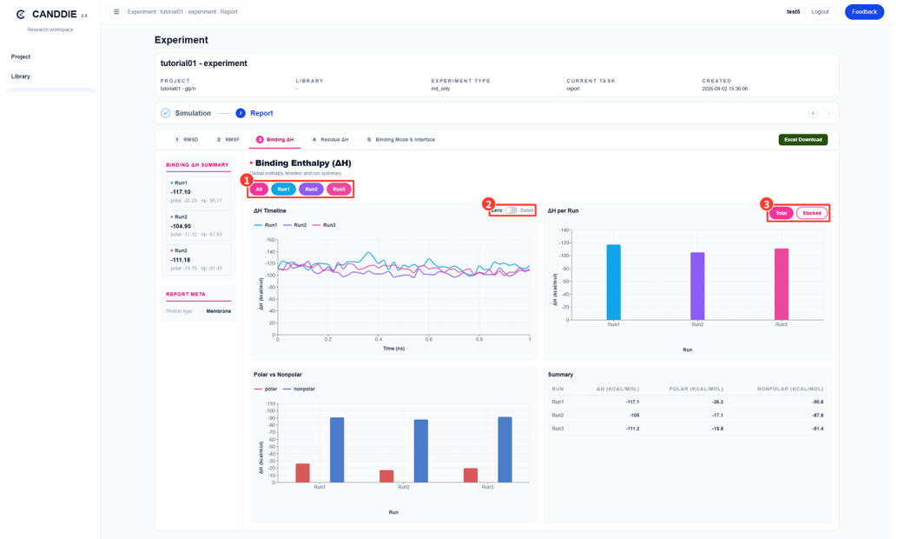
Task: Select the All runs filter pill
Action: pos(259,190)
